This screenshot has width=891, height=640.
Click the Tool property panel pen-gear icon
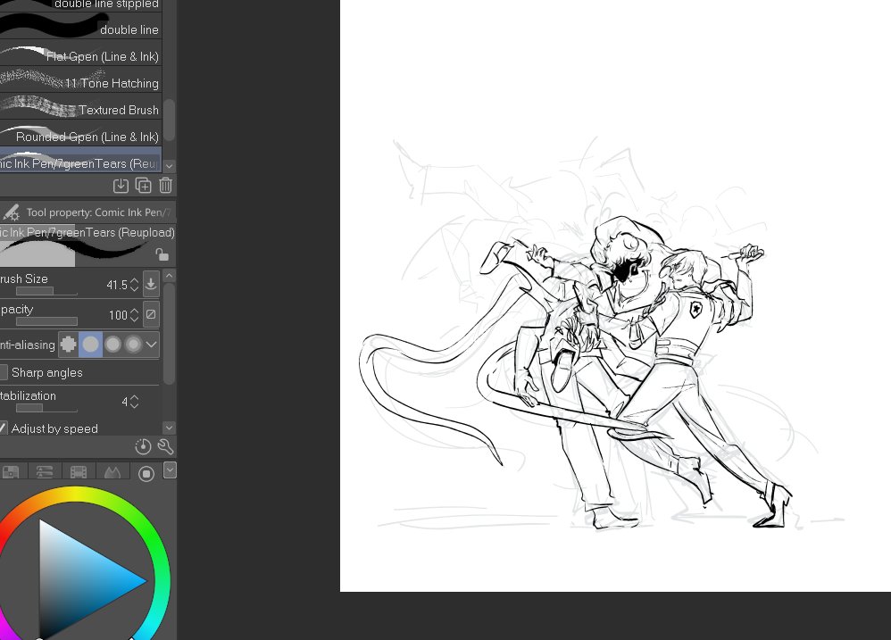tap(11, 212)
